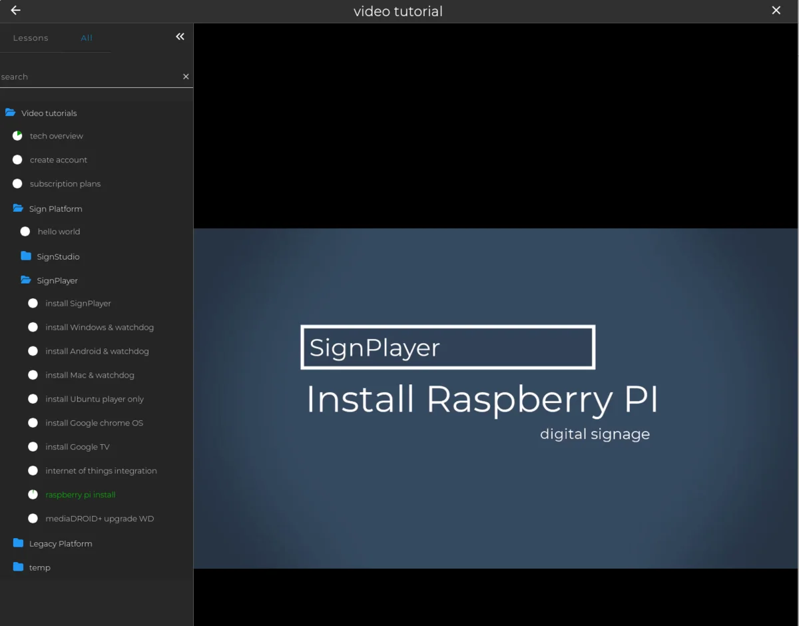Open the tech overview lesson

(57, 136)
